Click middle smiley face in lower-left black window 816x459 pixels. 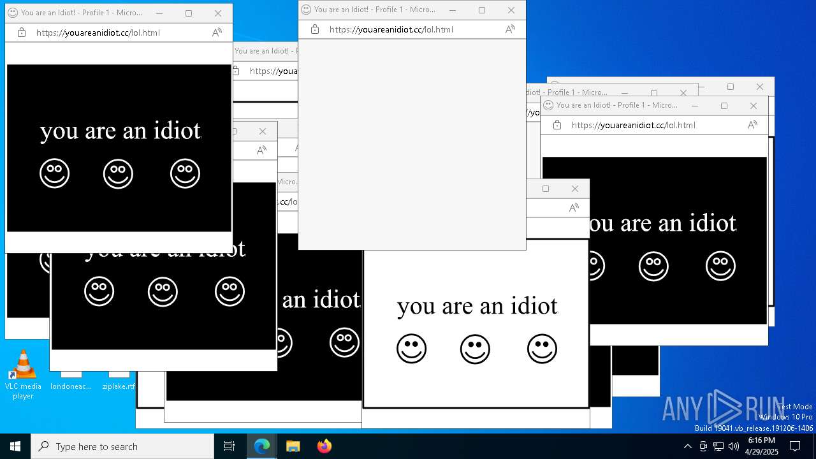click(x=163, y=291)
